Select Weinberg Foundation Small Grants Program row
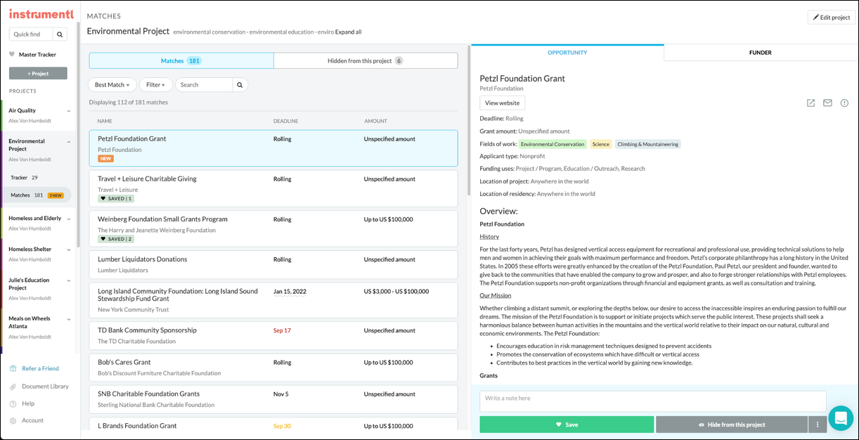The height and width of the screenshot is (440, 859). [x=273, y=228]
